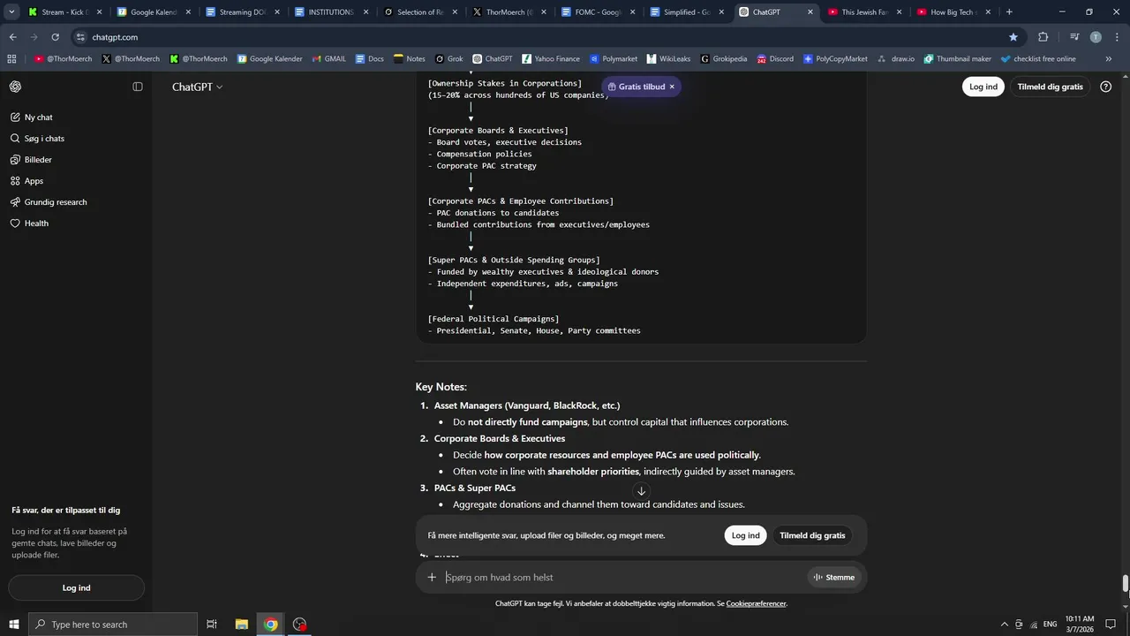Click the ChatGPT logo icon in sidebar
This screenshot has height=636, width=1130.
point(16,87)
